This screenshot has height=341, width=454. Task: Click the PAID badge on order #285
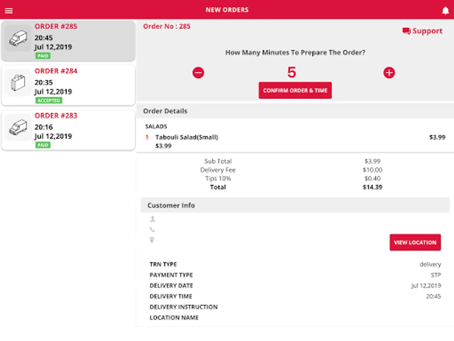coord(43,56)
